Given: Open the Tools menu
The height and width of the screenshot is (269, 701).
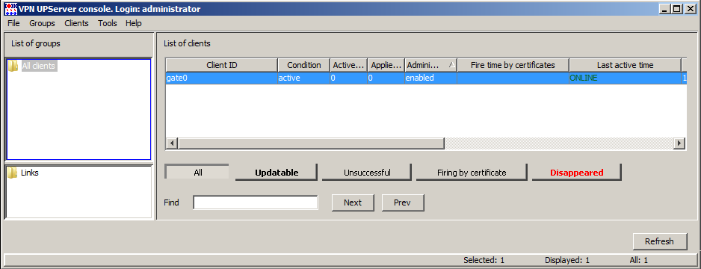Looking at the screenshot, I should tap(108, 23).
